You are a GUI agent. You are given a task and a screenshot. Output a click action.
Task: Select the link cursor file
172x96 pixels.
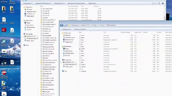click(x=82, y=51)
